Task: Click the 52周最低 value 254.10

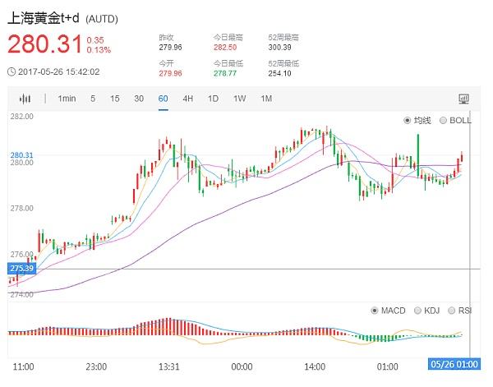Action: click(279, 74)
